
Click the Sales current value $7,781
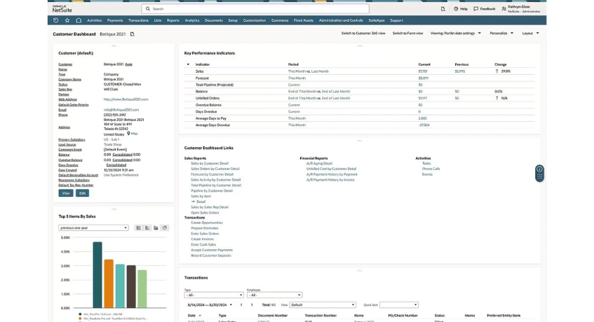pos(423,71)
